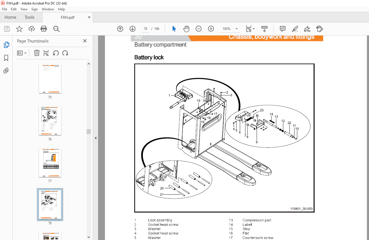The width and height of the screenshot is (369, 240).
Task: Add a comment note icon
Action: coord(283,29)
